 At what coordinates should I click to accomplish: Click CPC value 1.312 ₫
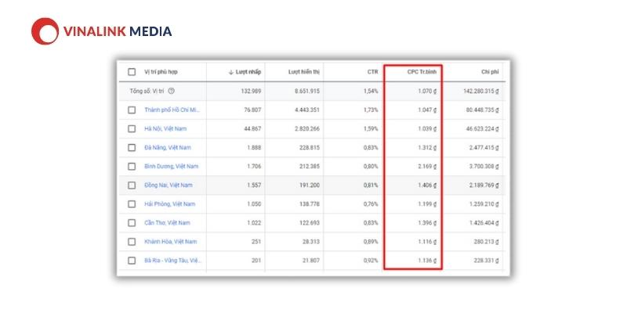tap(427, 147)
